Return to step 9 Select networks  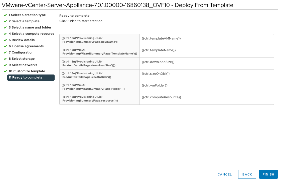[x=23, y=65]
